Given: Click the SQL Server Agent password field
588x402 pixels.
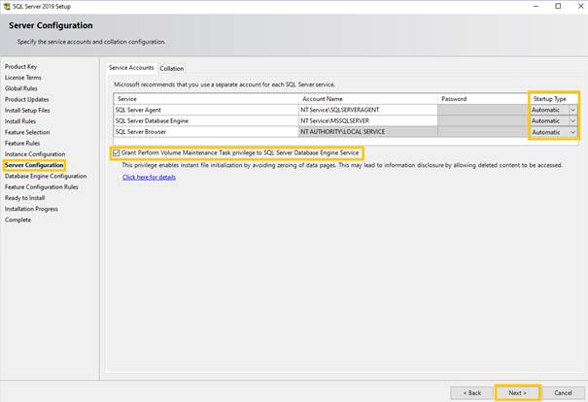Looking at the screenshot, I should point(482,110).
